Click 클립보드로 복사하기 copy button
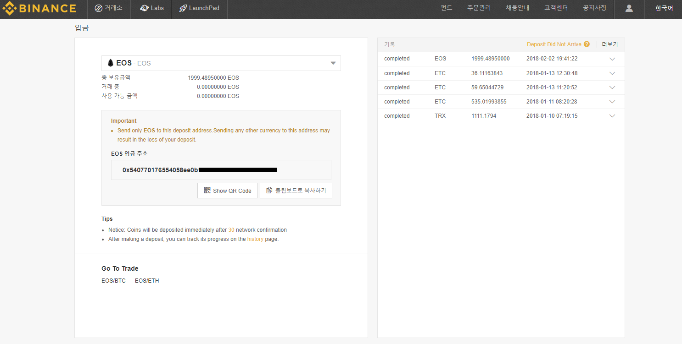This screenshot has width=682, height=344. click(296, 191)
